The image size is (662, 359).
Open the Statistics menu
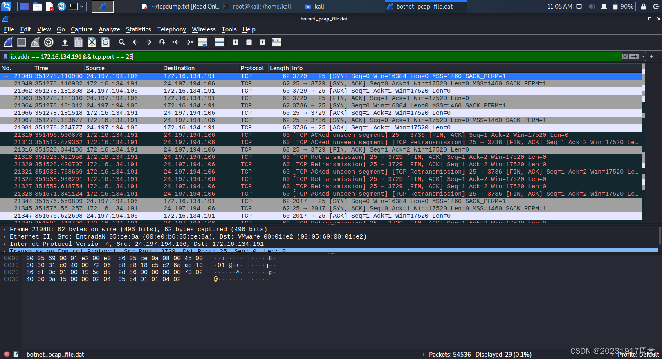coord(138,29)
